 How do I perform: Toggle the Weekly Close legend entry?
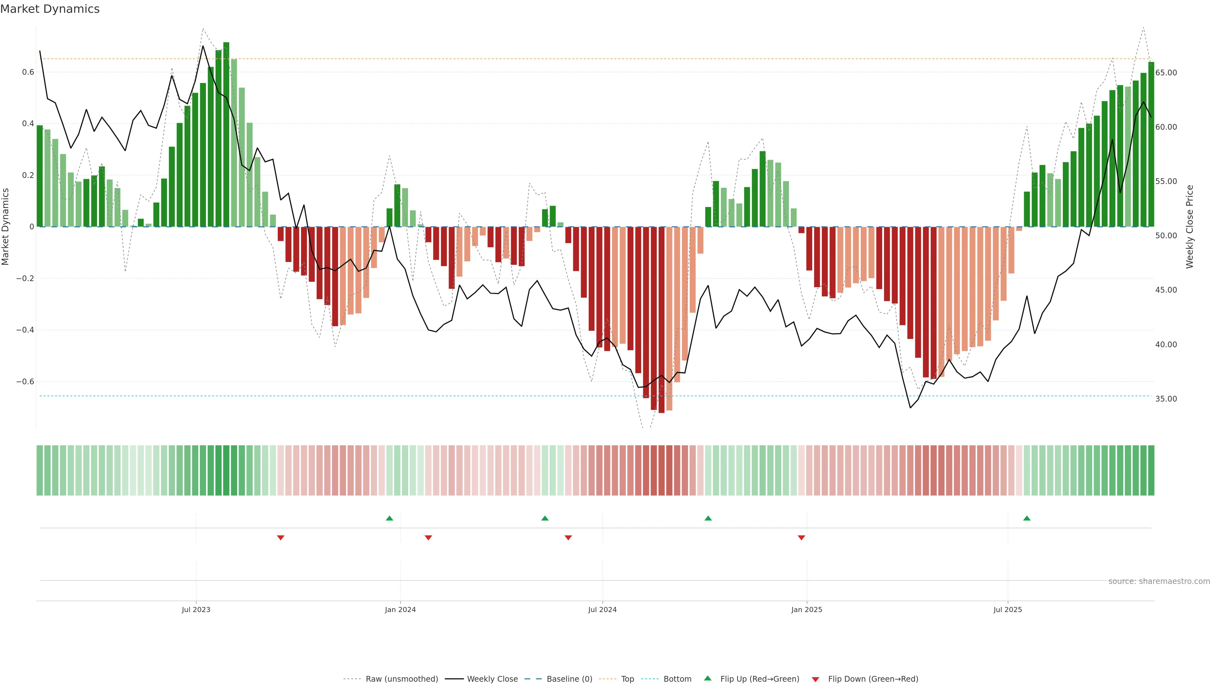[x=492, y=679]
